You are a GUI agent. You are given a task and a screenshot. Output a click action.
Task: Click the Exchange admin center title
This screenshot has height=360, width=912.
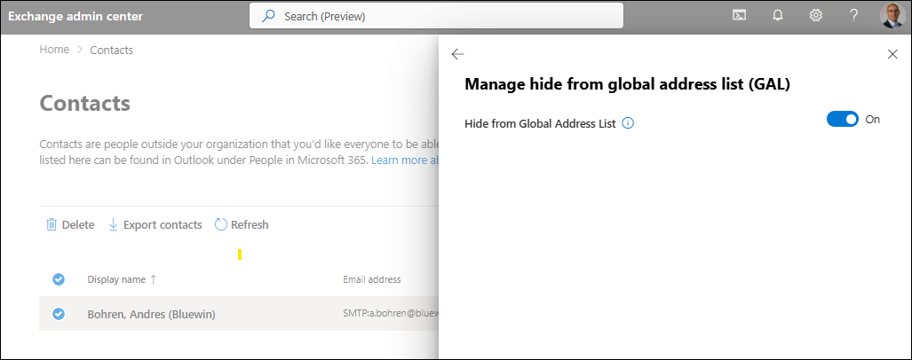[x=75, y=16]
